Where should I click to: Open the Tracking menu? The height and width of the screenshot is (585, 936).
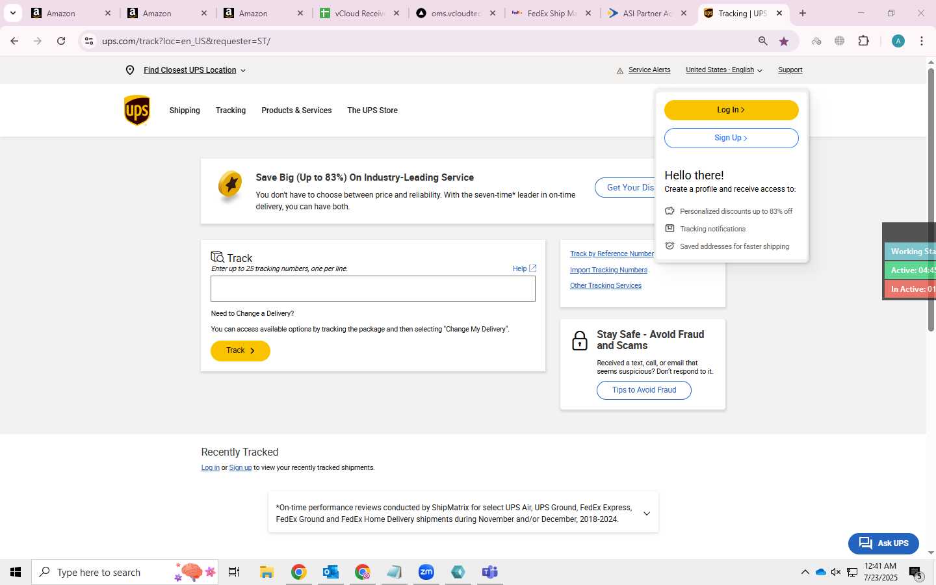pos(231,110)
